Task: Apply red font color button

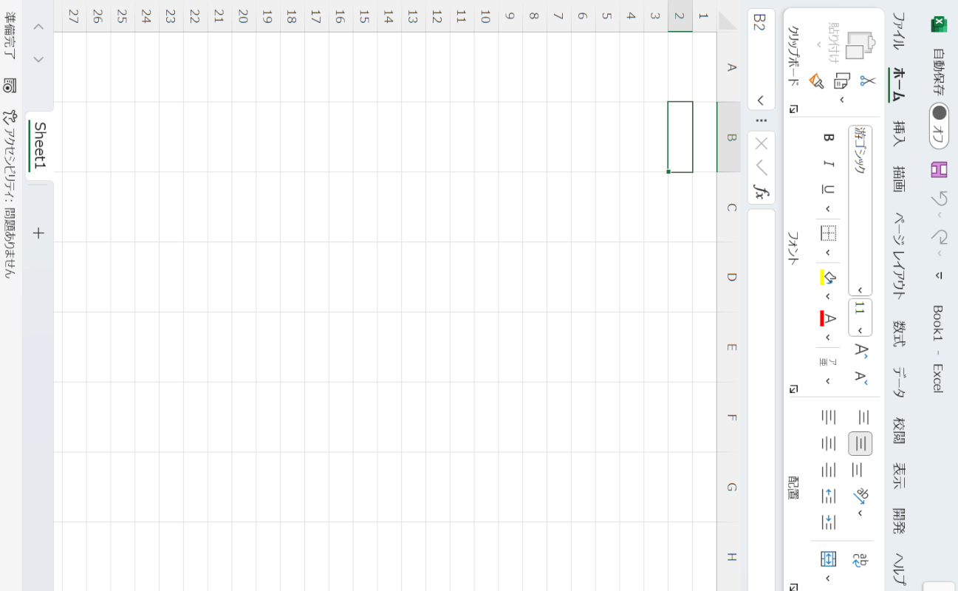Action: pyautogui.click(x=827, y=318)
